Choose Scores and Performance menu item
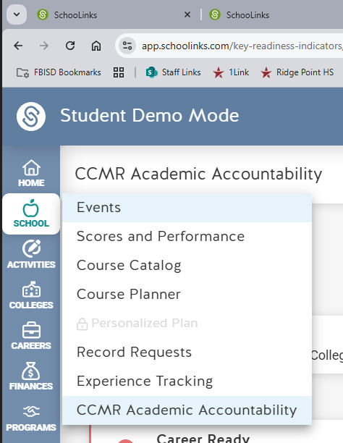The image size is (343, 443). [x=187, y=237]
